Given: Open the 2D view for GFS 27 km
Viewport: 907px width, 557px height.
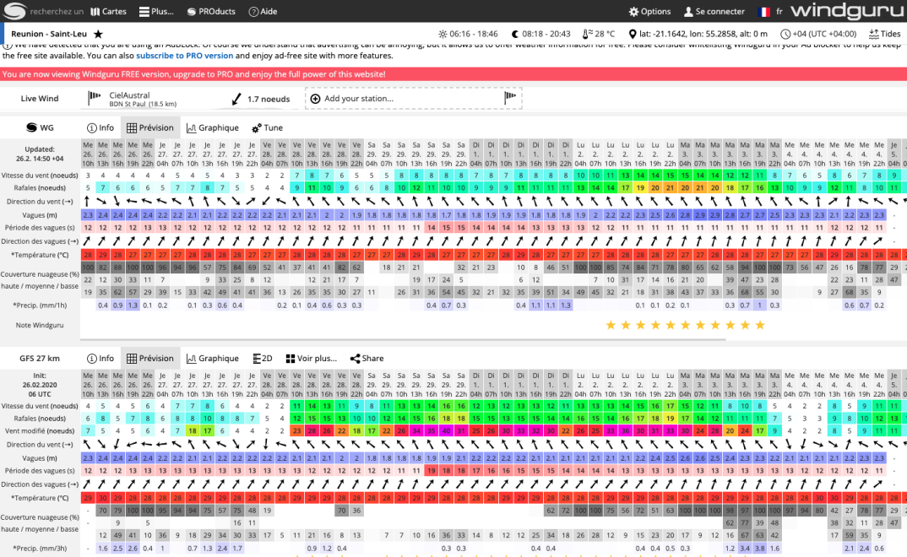Looking at the screenshot, I should tap(263, 359).
